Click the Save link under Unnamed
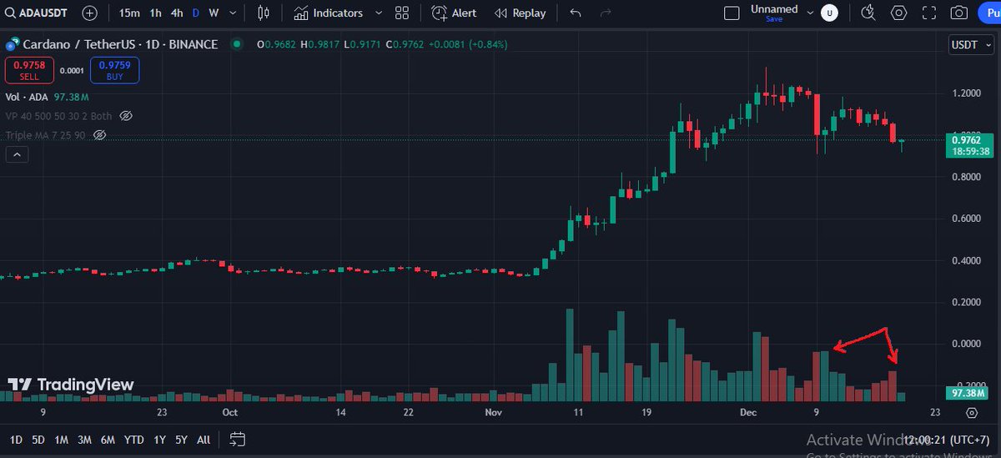Viewport: 1001px width, 458px height. pyautogui.click(x=773, y=18)
